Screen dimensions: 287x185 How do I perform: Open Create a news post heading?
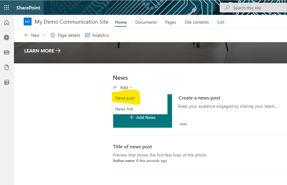[x=199, y=98]
